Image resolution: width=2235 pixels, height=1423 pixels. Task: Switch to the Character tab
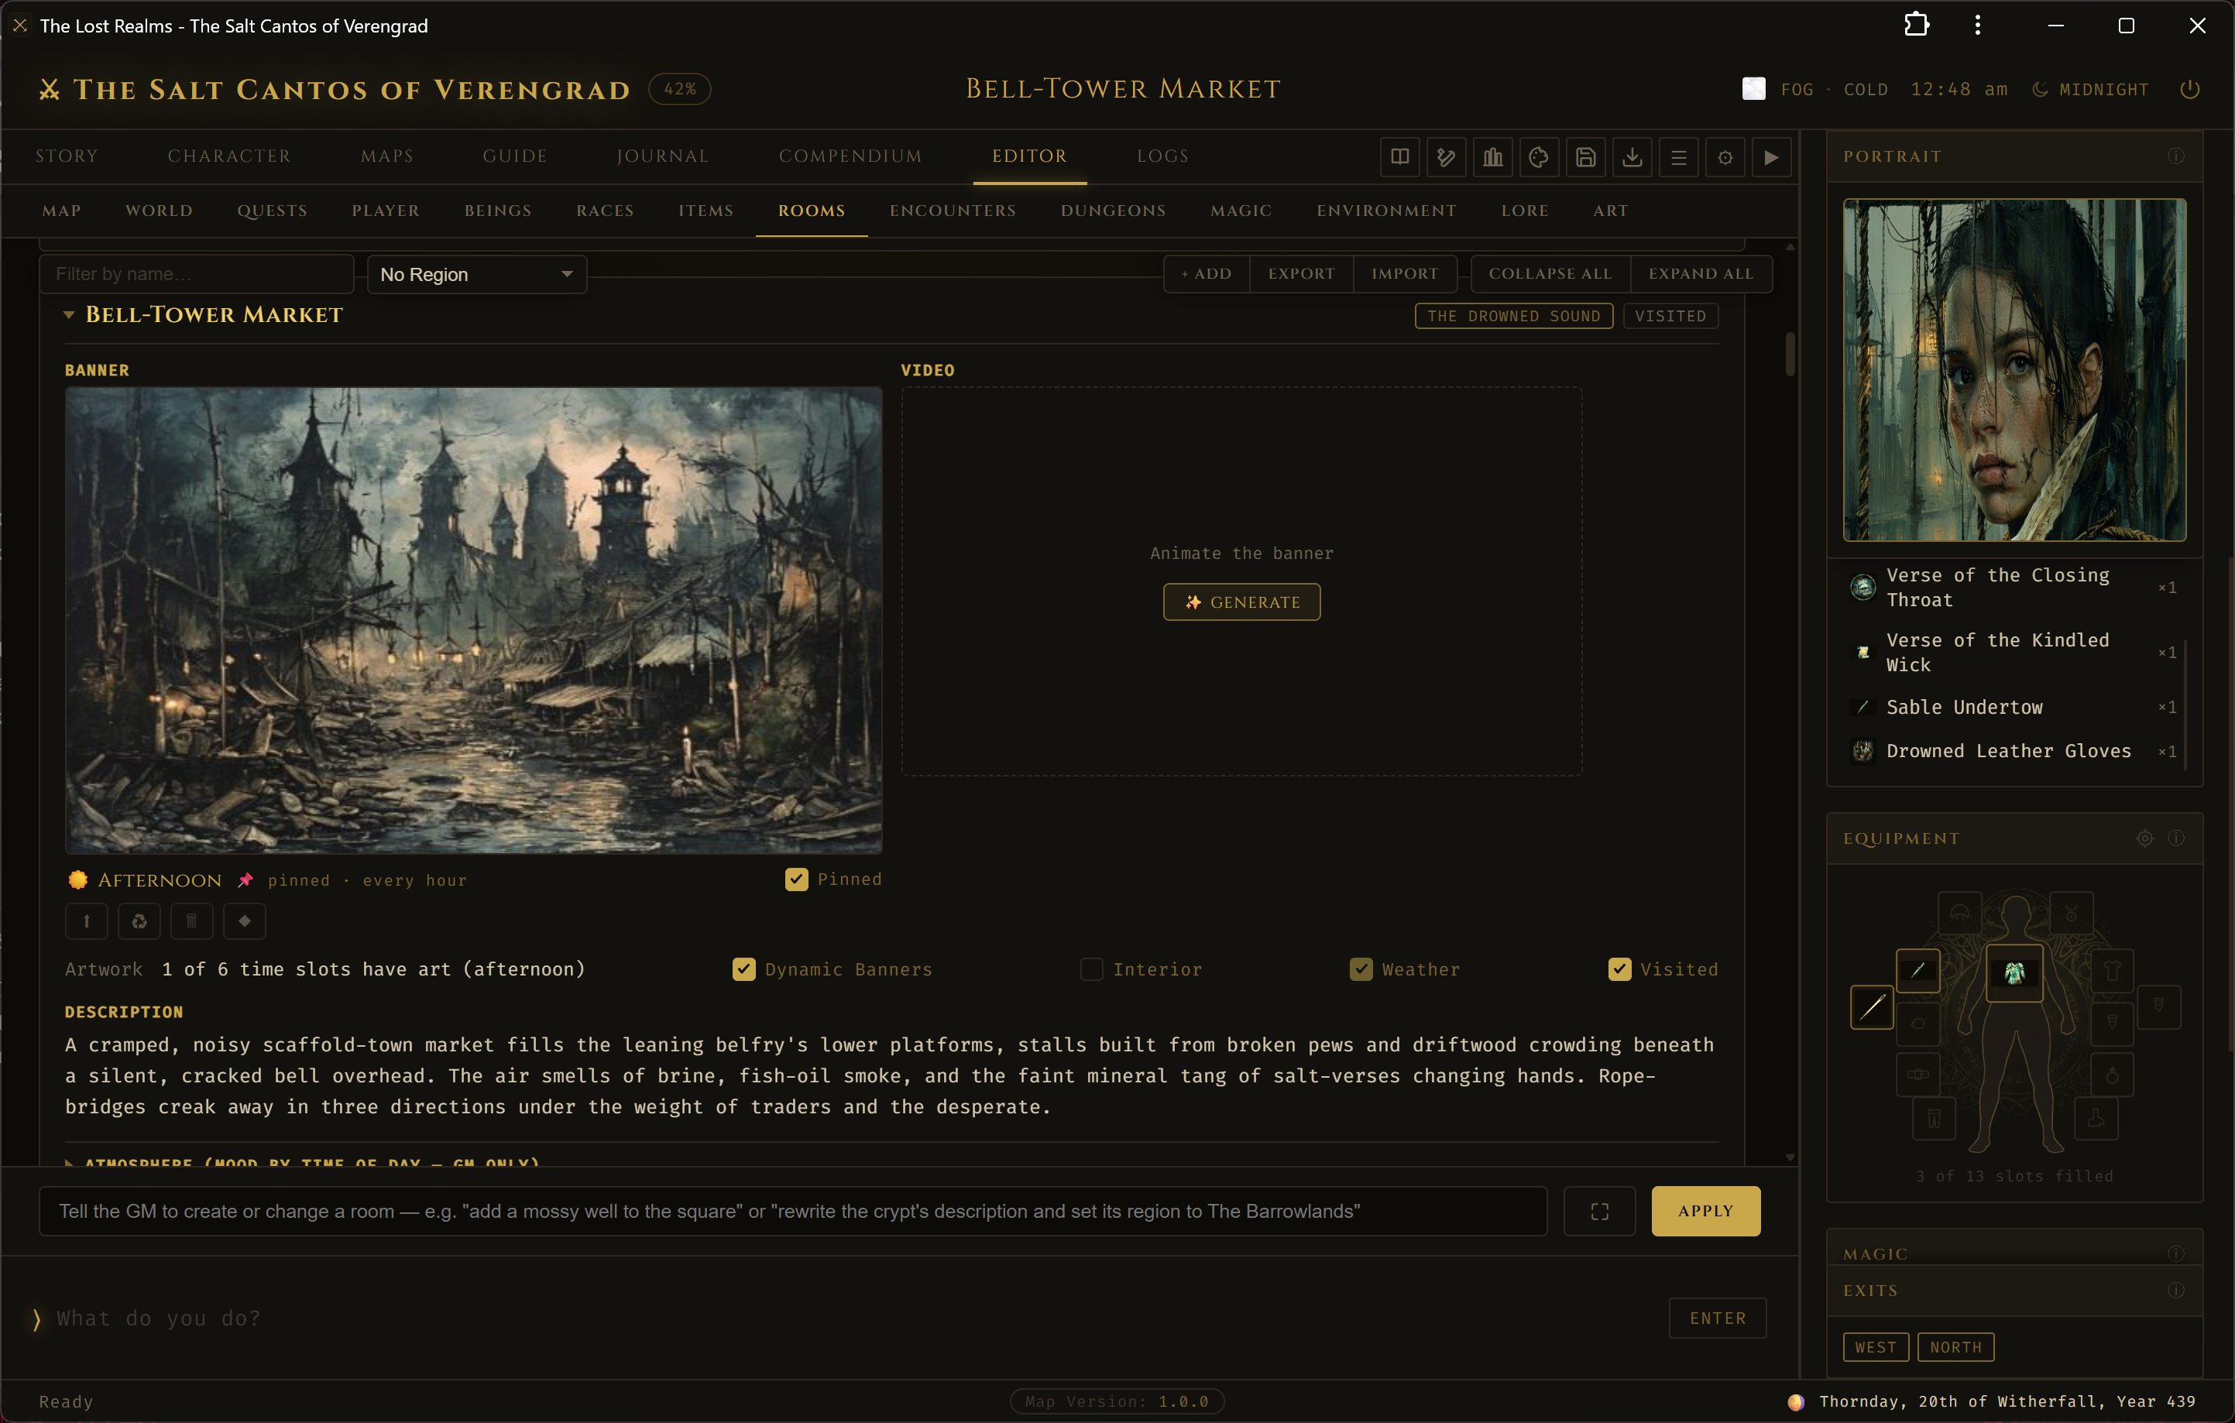(229, 156)
